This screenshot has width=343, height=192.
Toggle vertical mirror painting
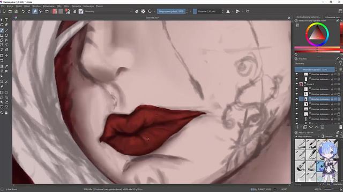point(238,11)
